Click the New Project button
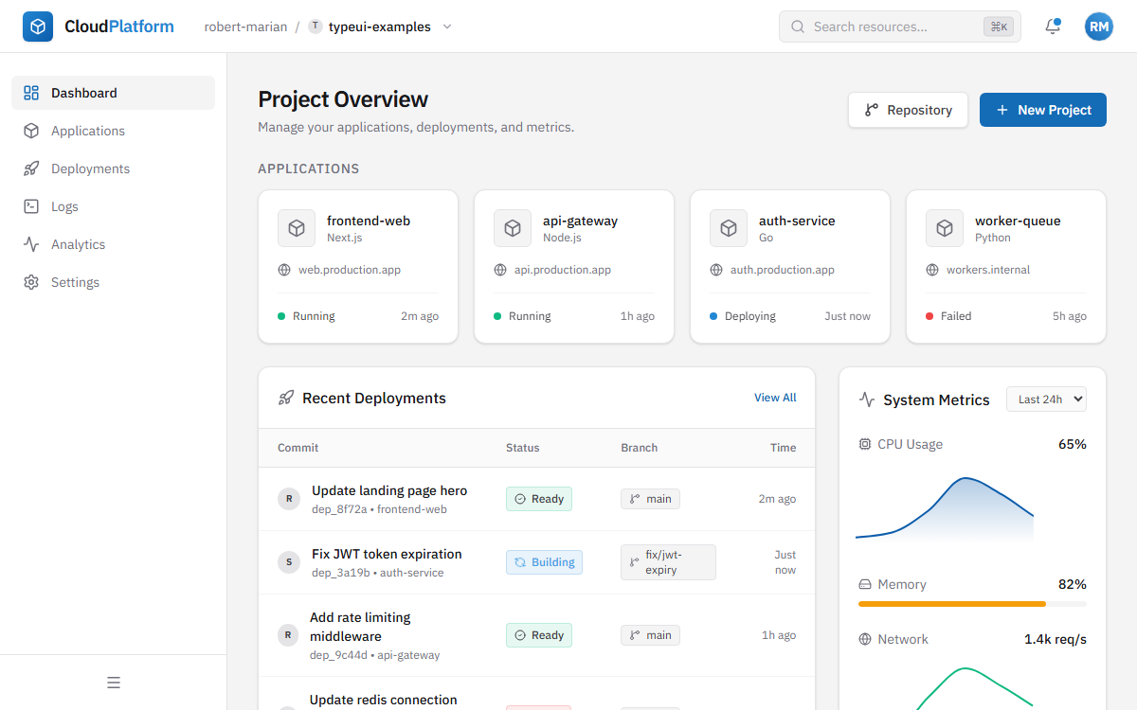Screen dimensions: 1137x710 (x=1043, y=110)
